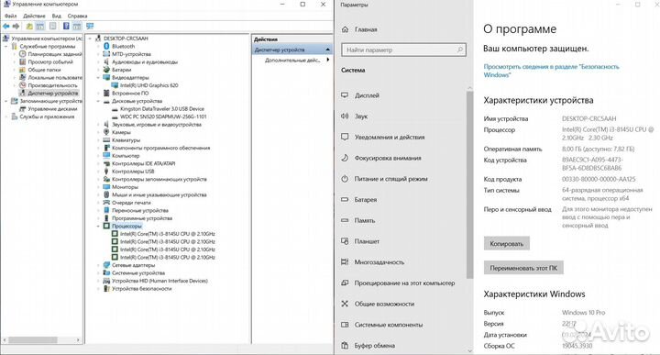Click the mouse icon beside Мыши и иные указывающие устройства
The height and width of the screenshot is (355, 660).
tap(106, 194)
